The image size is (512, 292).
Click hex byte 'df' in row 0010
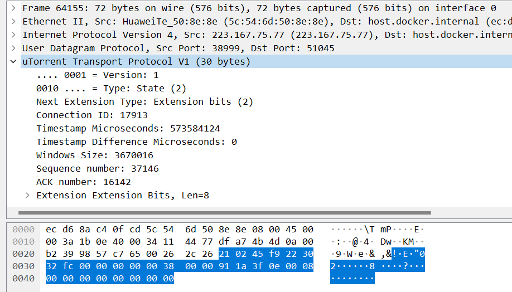pyautogui.click(x=224, y=241)
